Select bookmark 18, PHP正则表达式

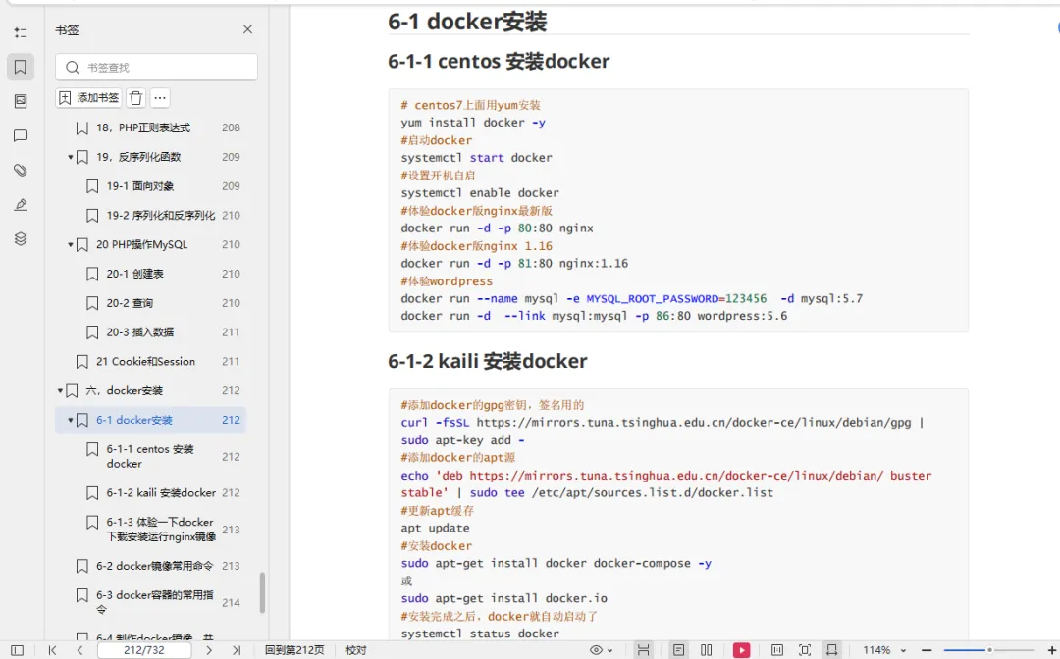tap(143, 127)
